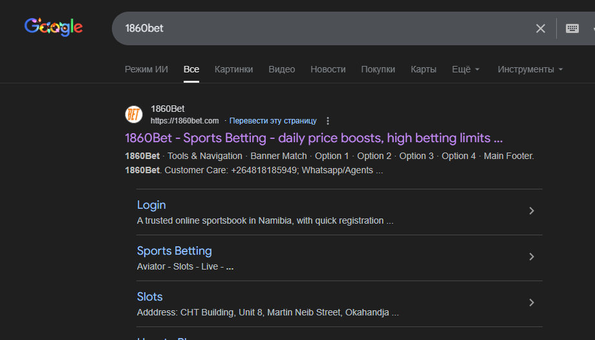Switch to the Видео tab
The width and height of the screenshot is (595, 340).
click(282, 69)
